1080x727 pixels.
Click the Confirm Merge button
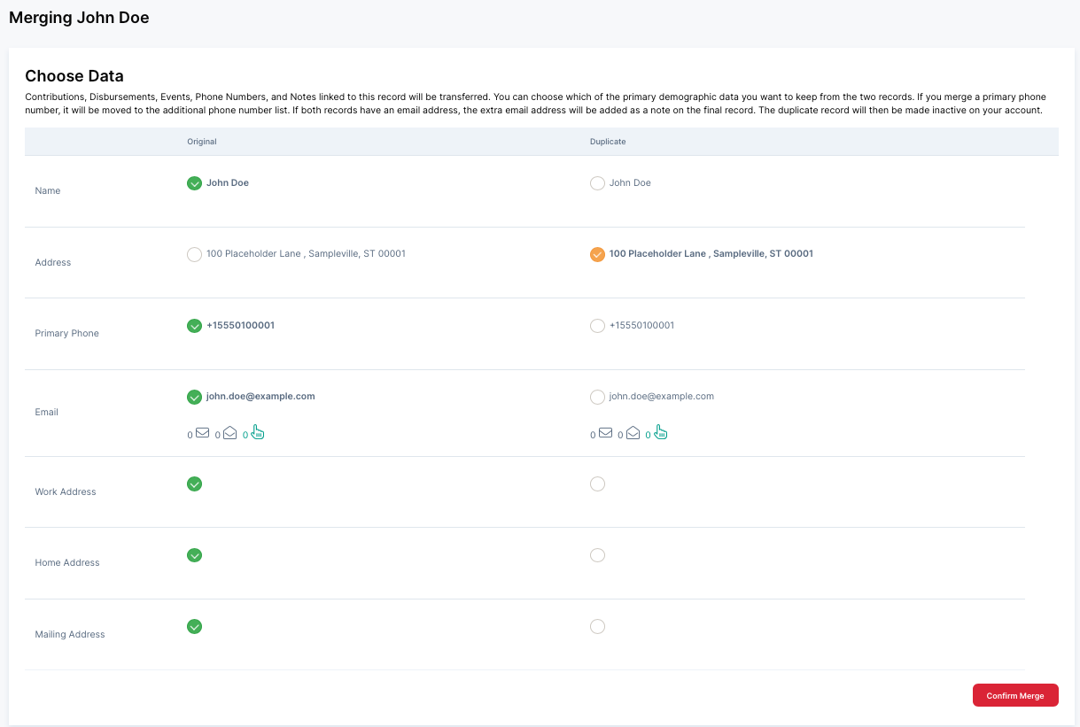1015,695
